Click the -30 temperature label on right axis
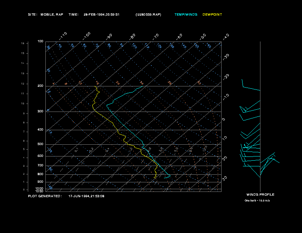Viewport: 302px width, 233px height. pyautogui.click(x=226, y=57)
